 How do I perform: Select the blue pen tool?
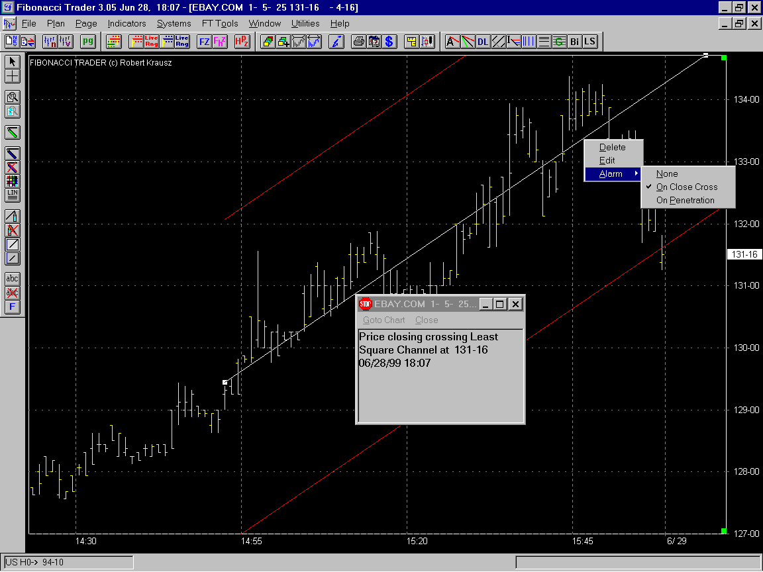pyautogui.click(x=12, y=154)
